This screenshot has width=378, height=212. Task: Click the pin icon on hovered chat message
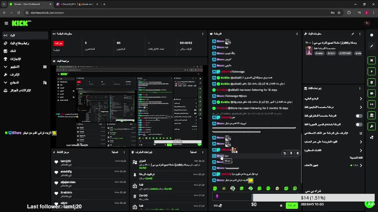tap(291, 153)
